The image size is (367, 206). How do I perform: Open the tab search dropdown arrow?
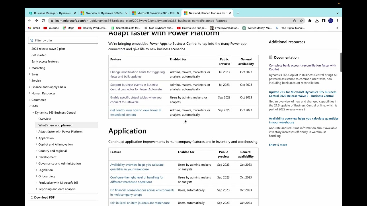tap(337, 13)
